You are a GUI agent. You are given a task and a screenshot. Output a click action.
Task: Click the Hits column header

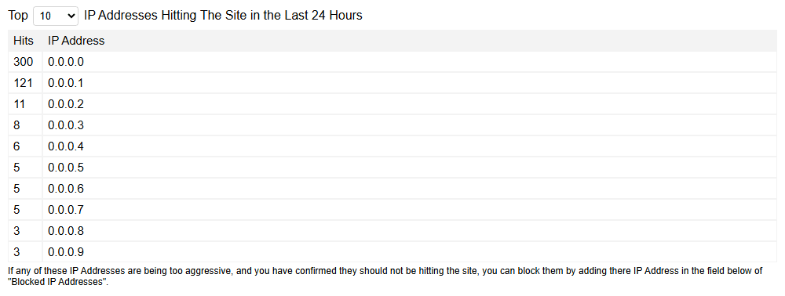point(24,41)
